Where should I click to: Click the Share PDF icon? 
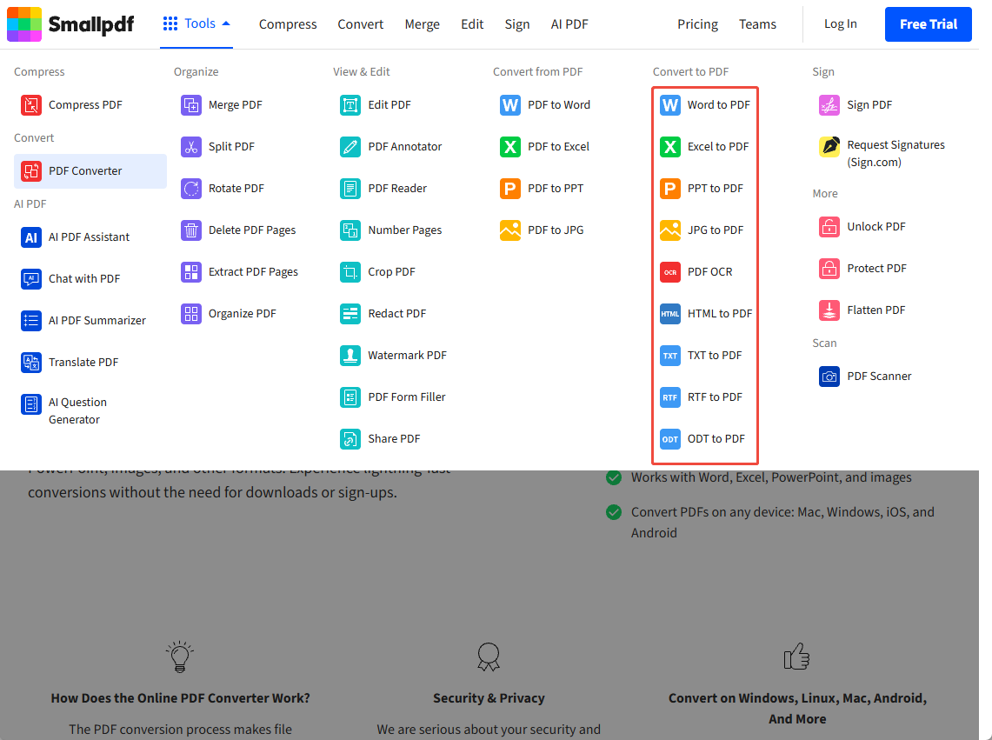(x=350, y=439)
